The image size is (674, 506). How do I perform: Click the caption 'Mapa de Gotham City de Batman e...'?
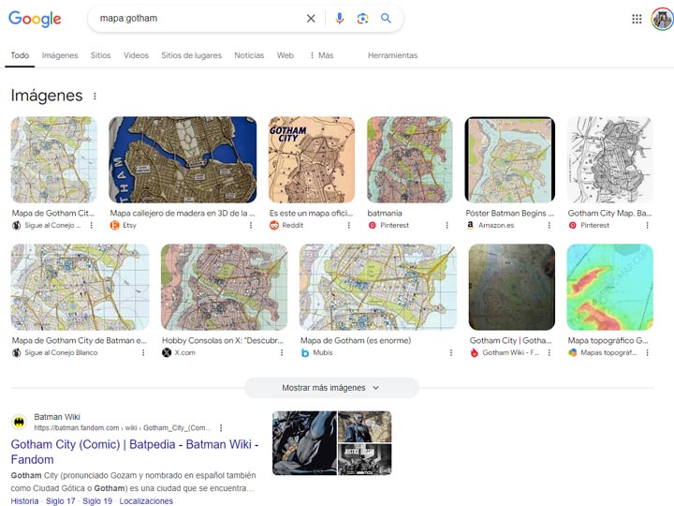pyautogui.click(x=79, y=341)
